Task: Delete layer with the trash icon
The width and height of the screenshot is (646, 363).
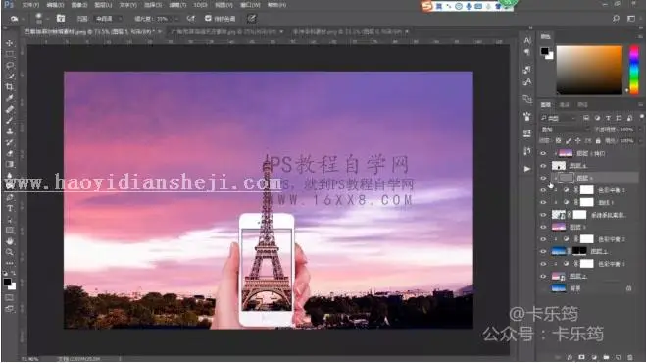Action: [630, 357]
